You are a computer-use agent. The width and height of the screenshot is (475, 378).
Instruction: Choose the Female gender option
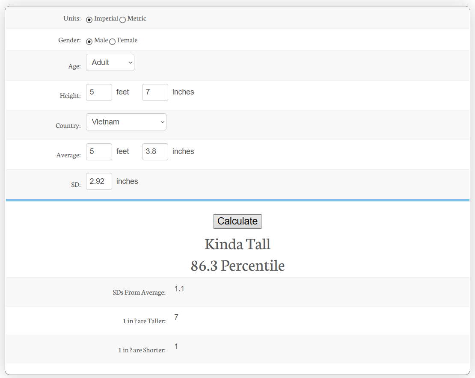click(113, 42)
